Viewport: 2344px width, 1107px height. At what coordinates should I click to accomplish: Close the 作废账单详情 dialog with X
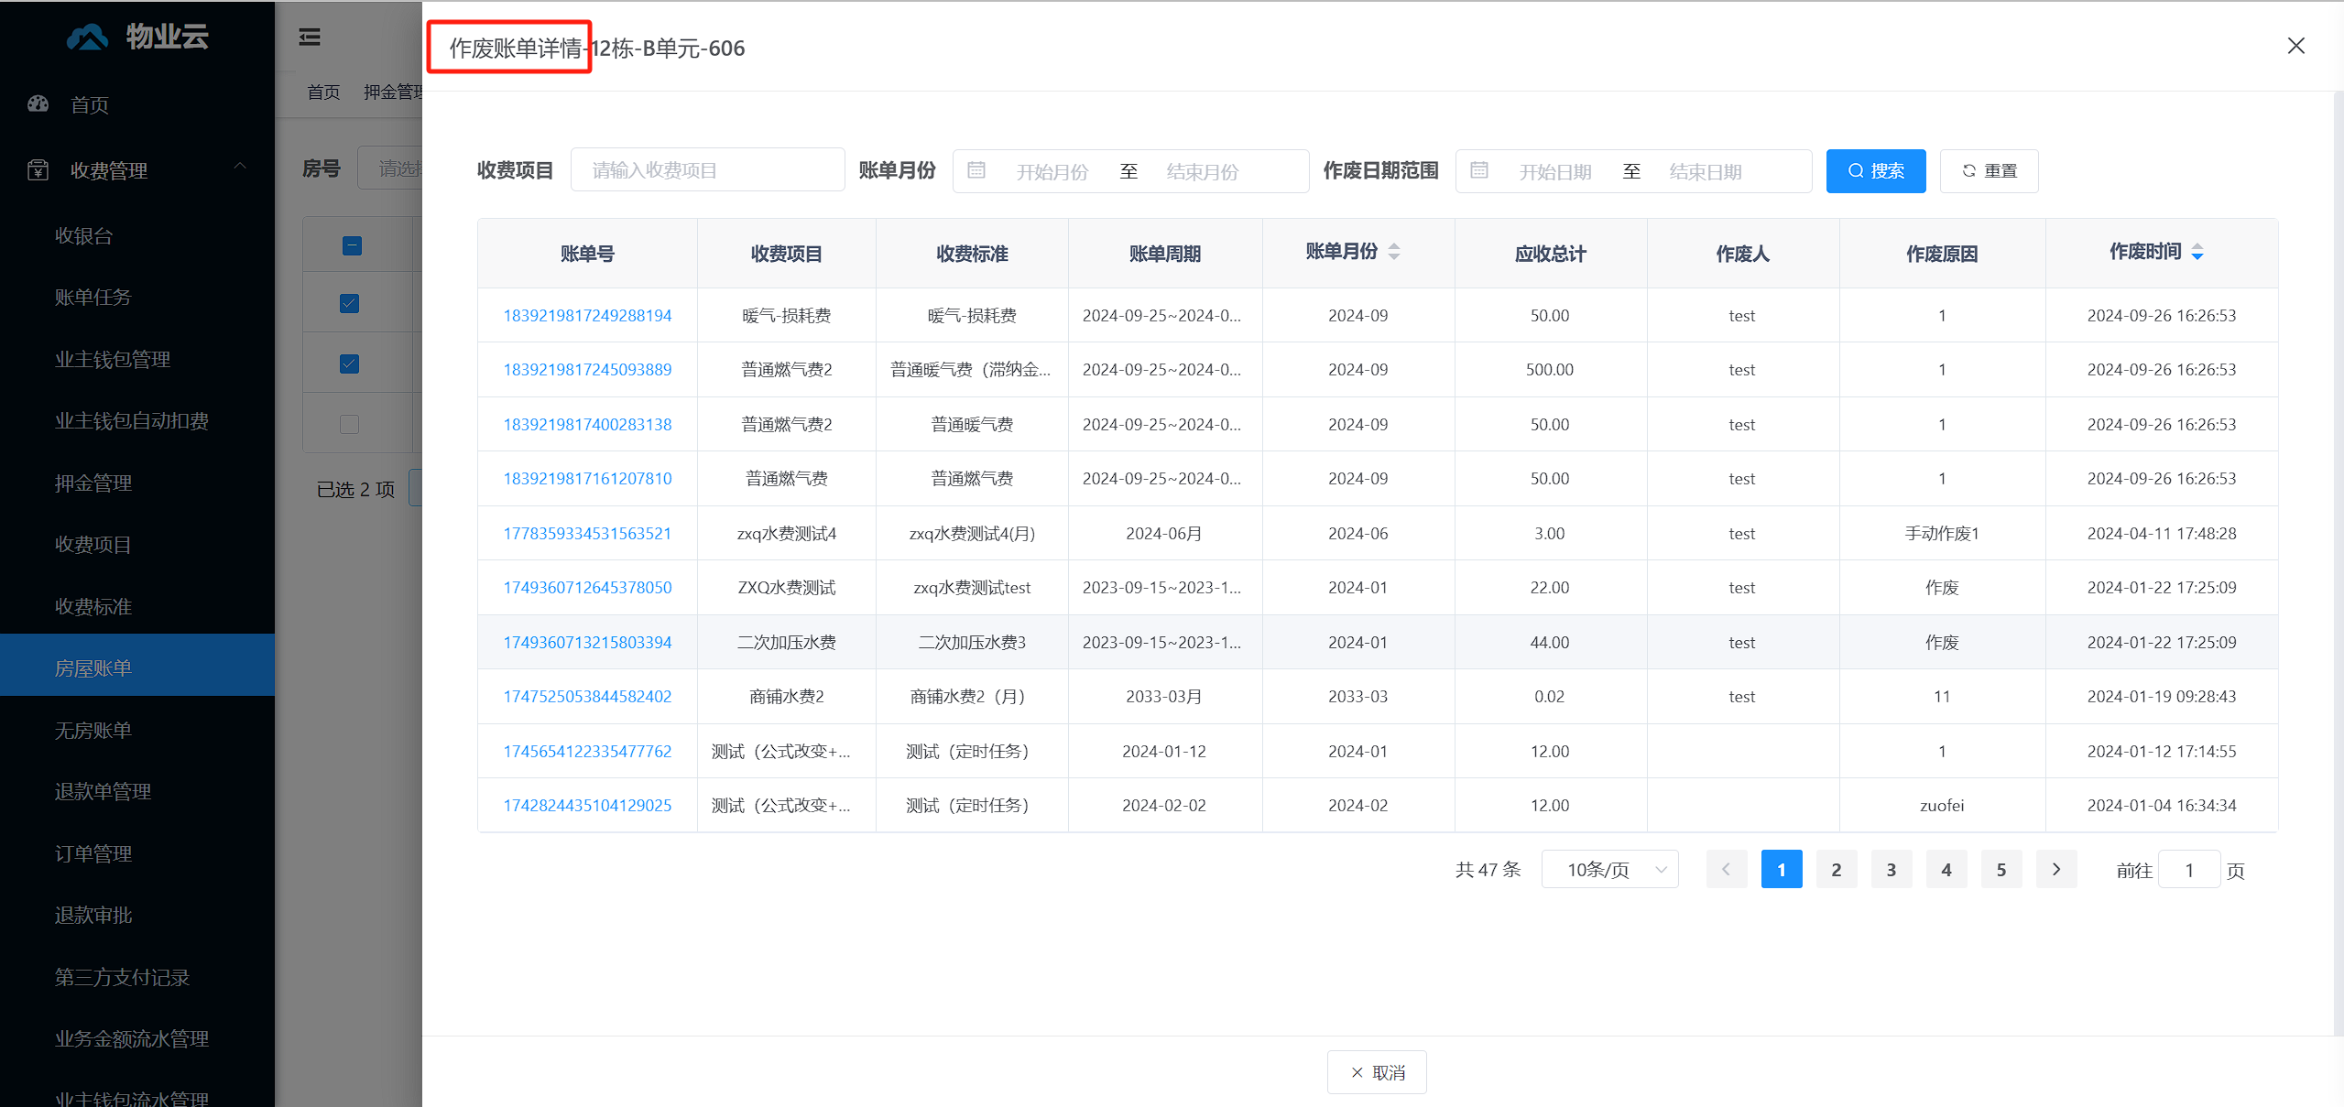2295,46
